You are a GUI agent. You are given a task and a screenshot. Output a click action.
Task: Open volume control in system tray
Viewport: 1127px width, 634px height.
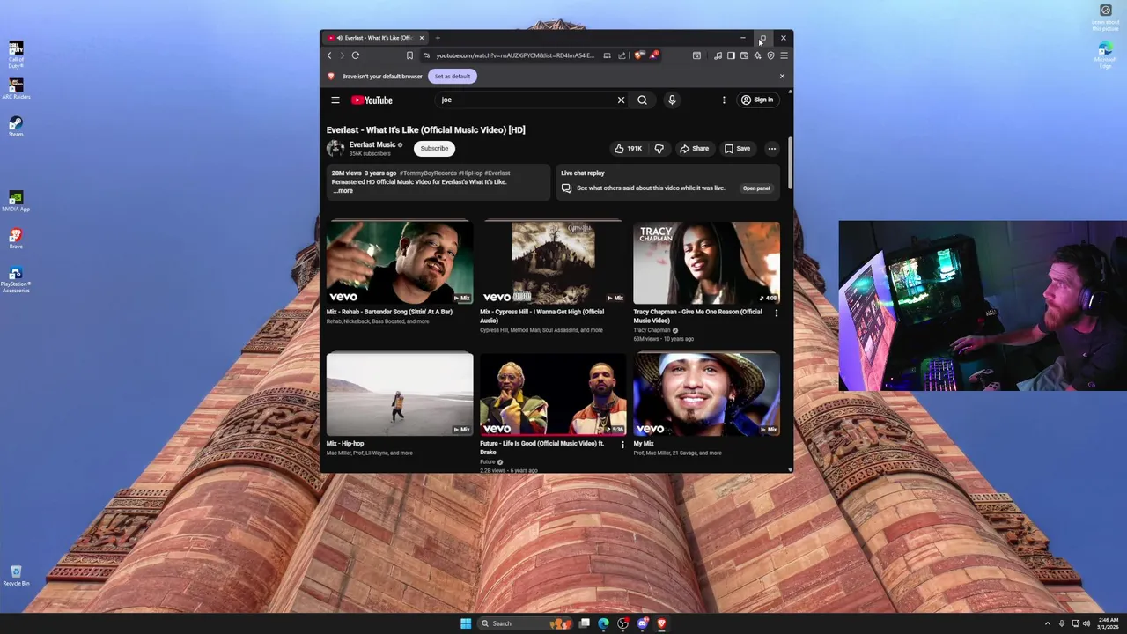tap(1086, 623)
